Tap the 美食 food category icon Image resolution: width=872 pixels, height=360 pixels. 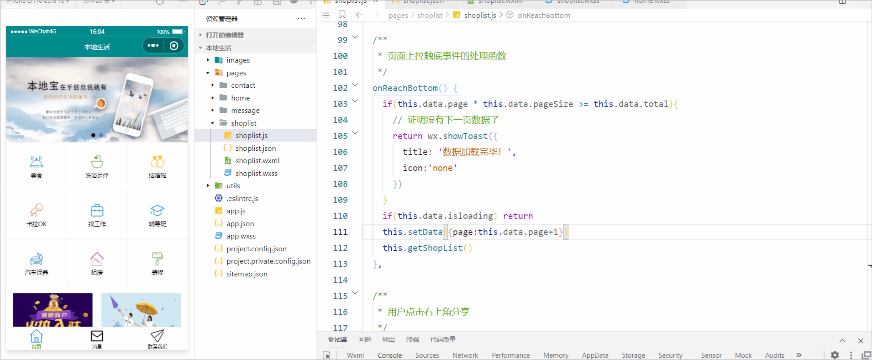37,162
